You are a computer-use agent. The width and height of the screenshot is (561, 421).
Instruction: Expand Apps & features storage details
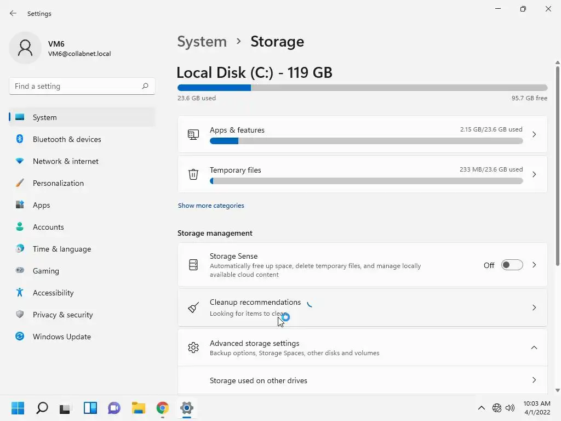tap(534, 134)
